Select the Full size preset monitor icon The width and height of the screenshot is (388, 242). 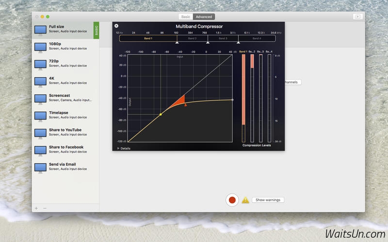40,30
